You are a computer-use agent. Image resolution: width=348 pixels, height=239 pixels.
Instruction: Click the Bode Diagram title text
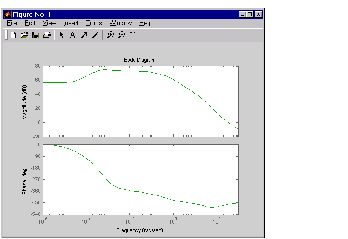tap(140, 60)
